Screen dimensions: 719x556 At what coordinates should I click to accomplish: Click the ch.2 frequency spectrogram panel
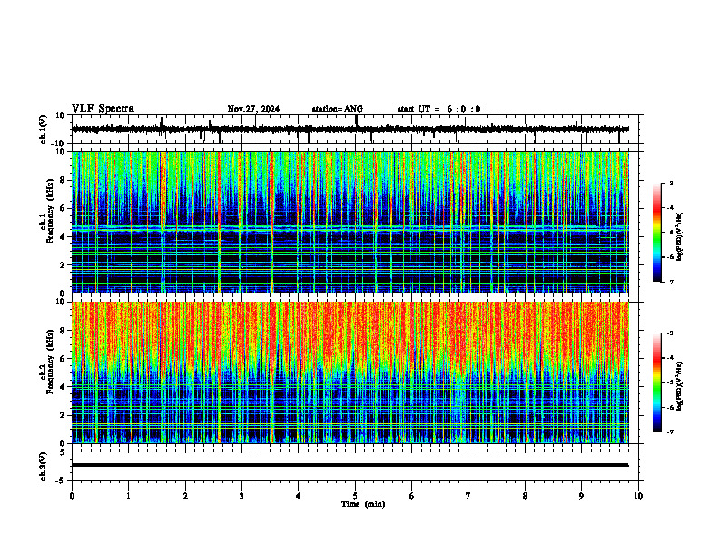350,372
